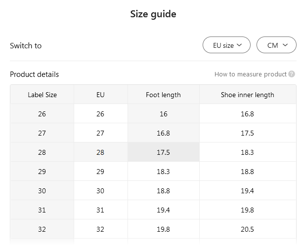Click the Label Size 32 cell

click(42, 229)
